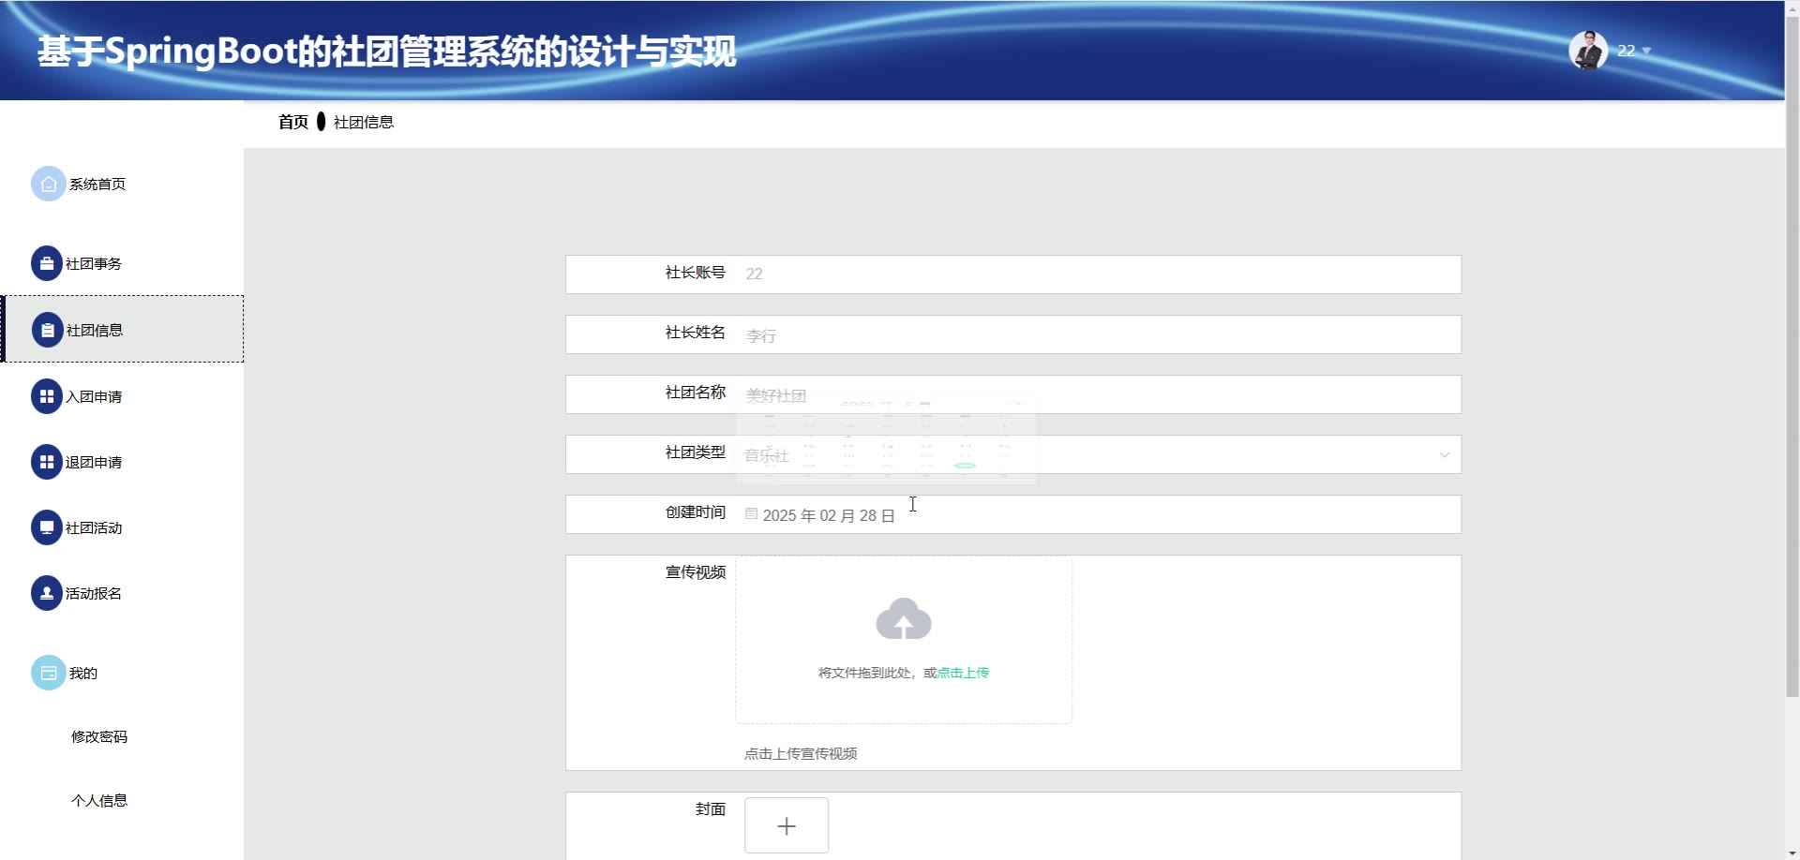Open the 入团申请 menu item
The width and height of the screenshot is (1800, 860).
pyautogui.click(x=122, y=396)
